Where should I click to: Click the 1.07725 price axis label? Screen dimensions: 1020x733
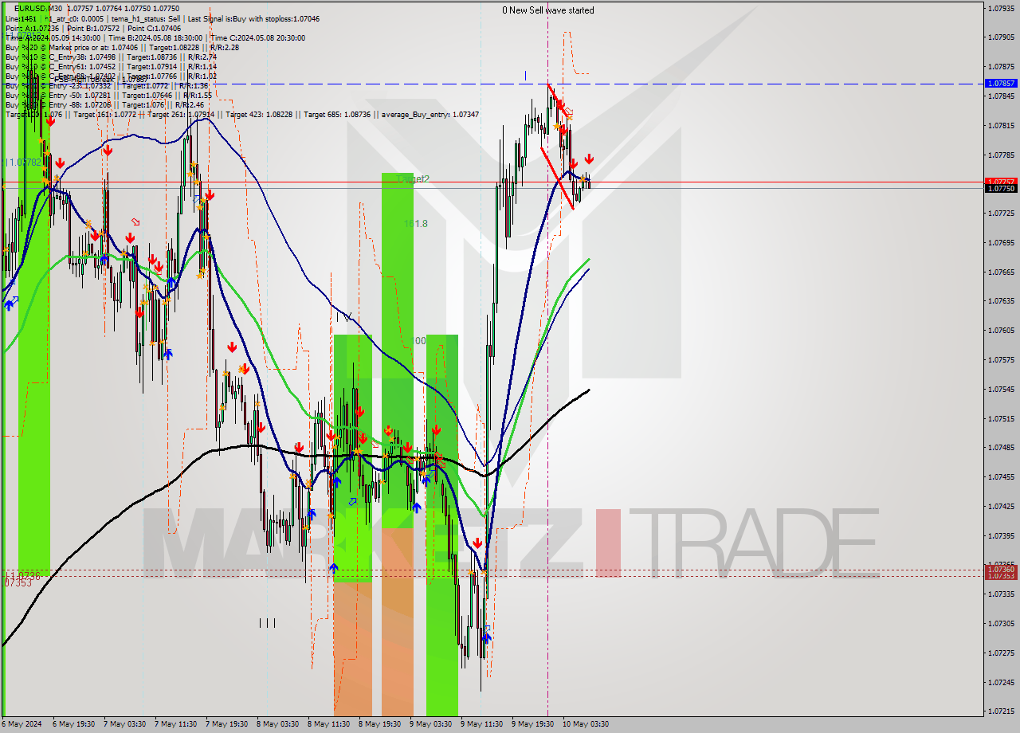point(1001,213)
